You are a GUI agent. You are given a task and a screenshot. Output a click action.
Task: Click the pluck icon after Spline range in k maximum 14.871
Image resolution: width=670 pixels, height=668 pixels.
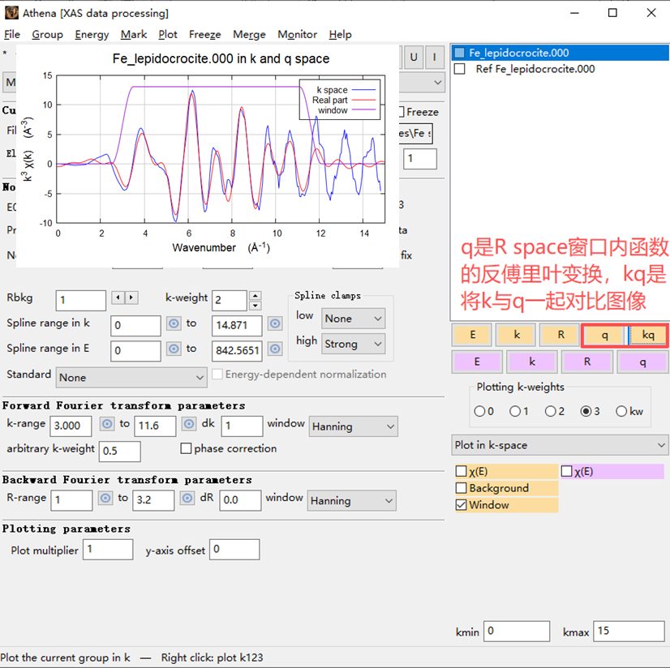[275, 323]
